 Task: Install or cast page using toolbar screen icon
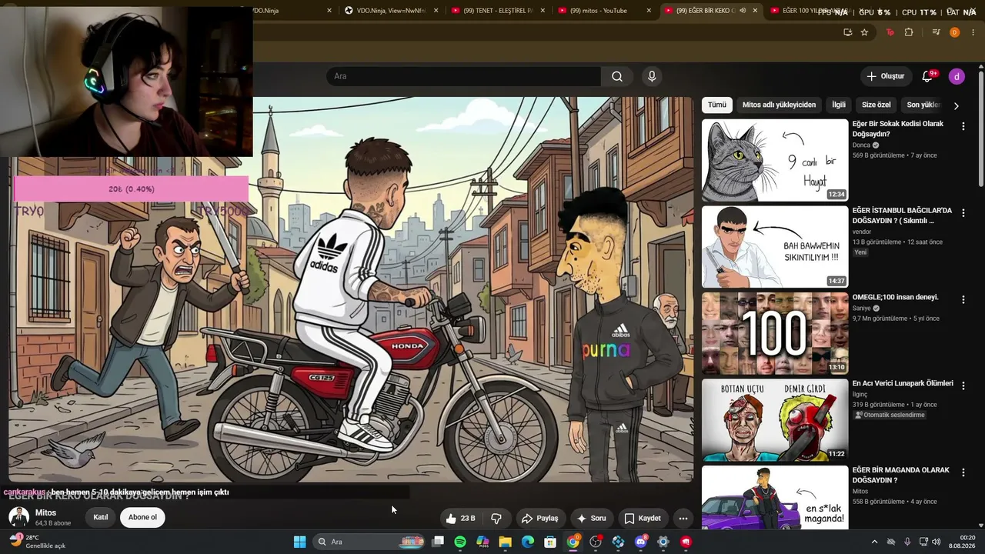[847, 32]
